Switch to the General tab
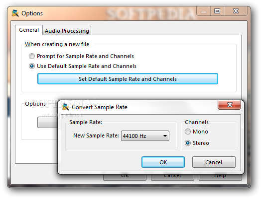The image size is (261, 198). coord(29,30)
